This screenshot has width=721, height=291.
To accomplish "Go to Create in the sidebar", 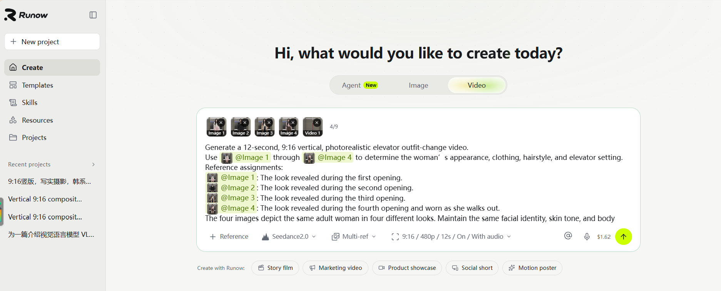I will pos(52,68).
